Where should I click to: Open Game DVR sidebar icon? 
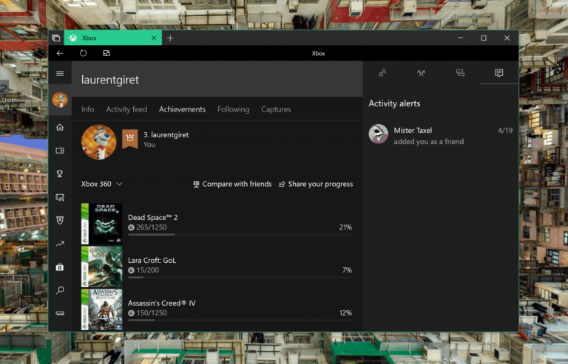60,197
